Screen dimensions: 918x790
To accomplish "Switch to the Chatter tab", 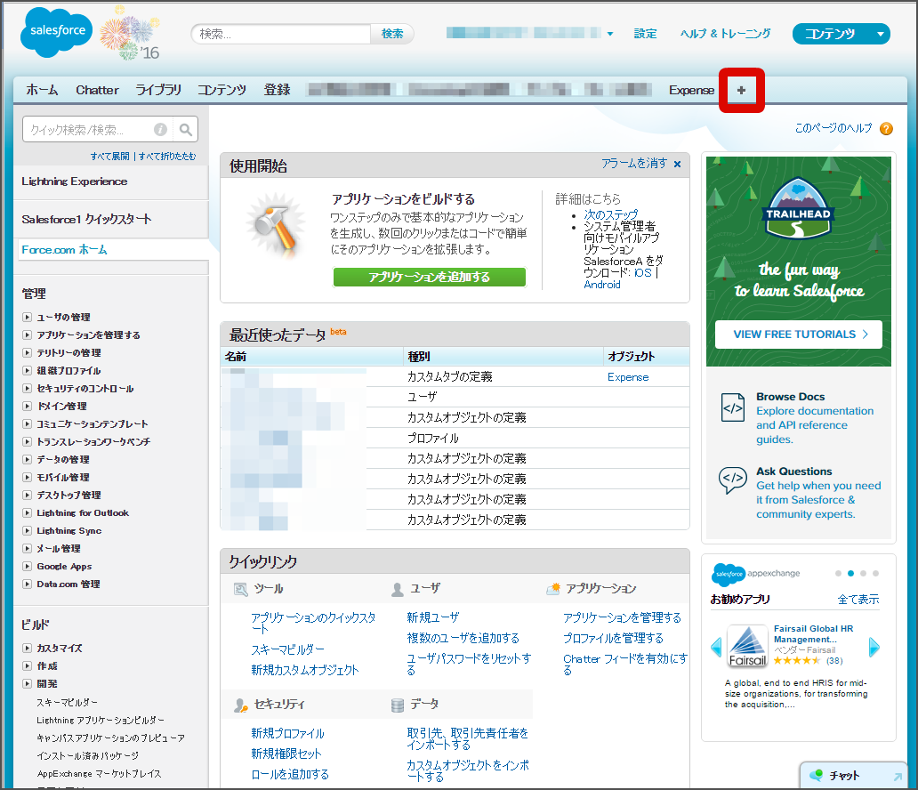I will 97,90.
